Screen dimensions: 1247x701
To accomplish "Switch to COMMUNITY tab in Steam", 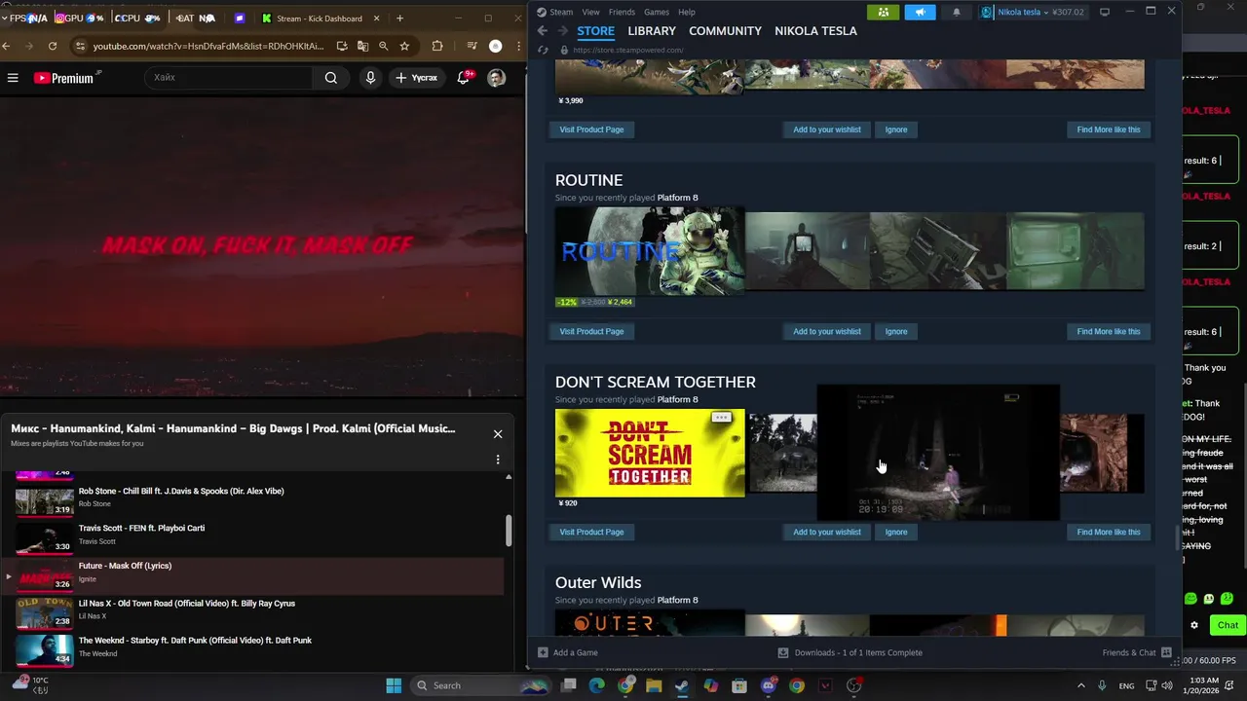I will (x=725, y=31).
